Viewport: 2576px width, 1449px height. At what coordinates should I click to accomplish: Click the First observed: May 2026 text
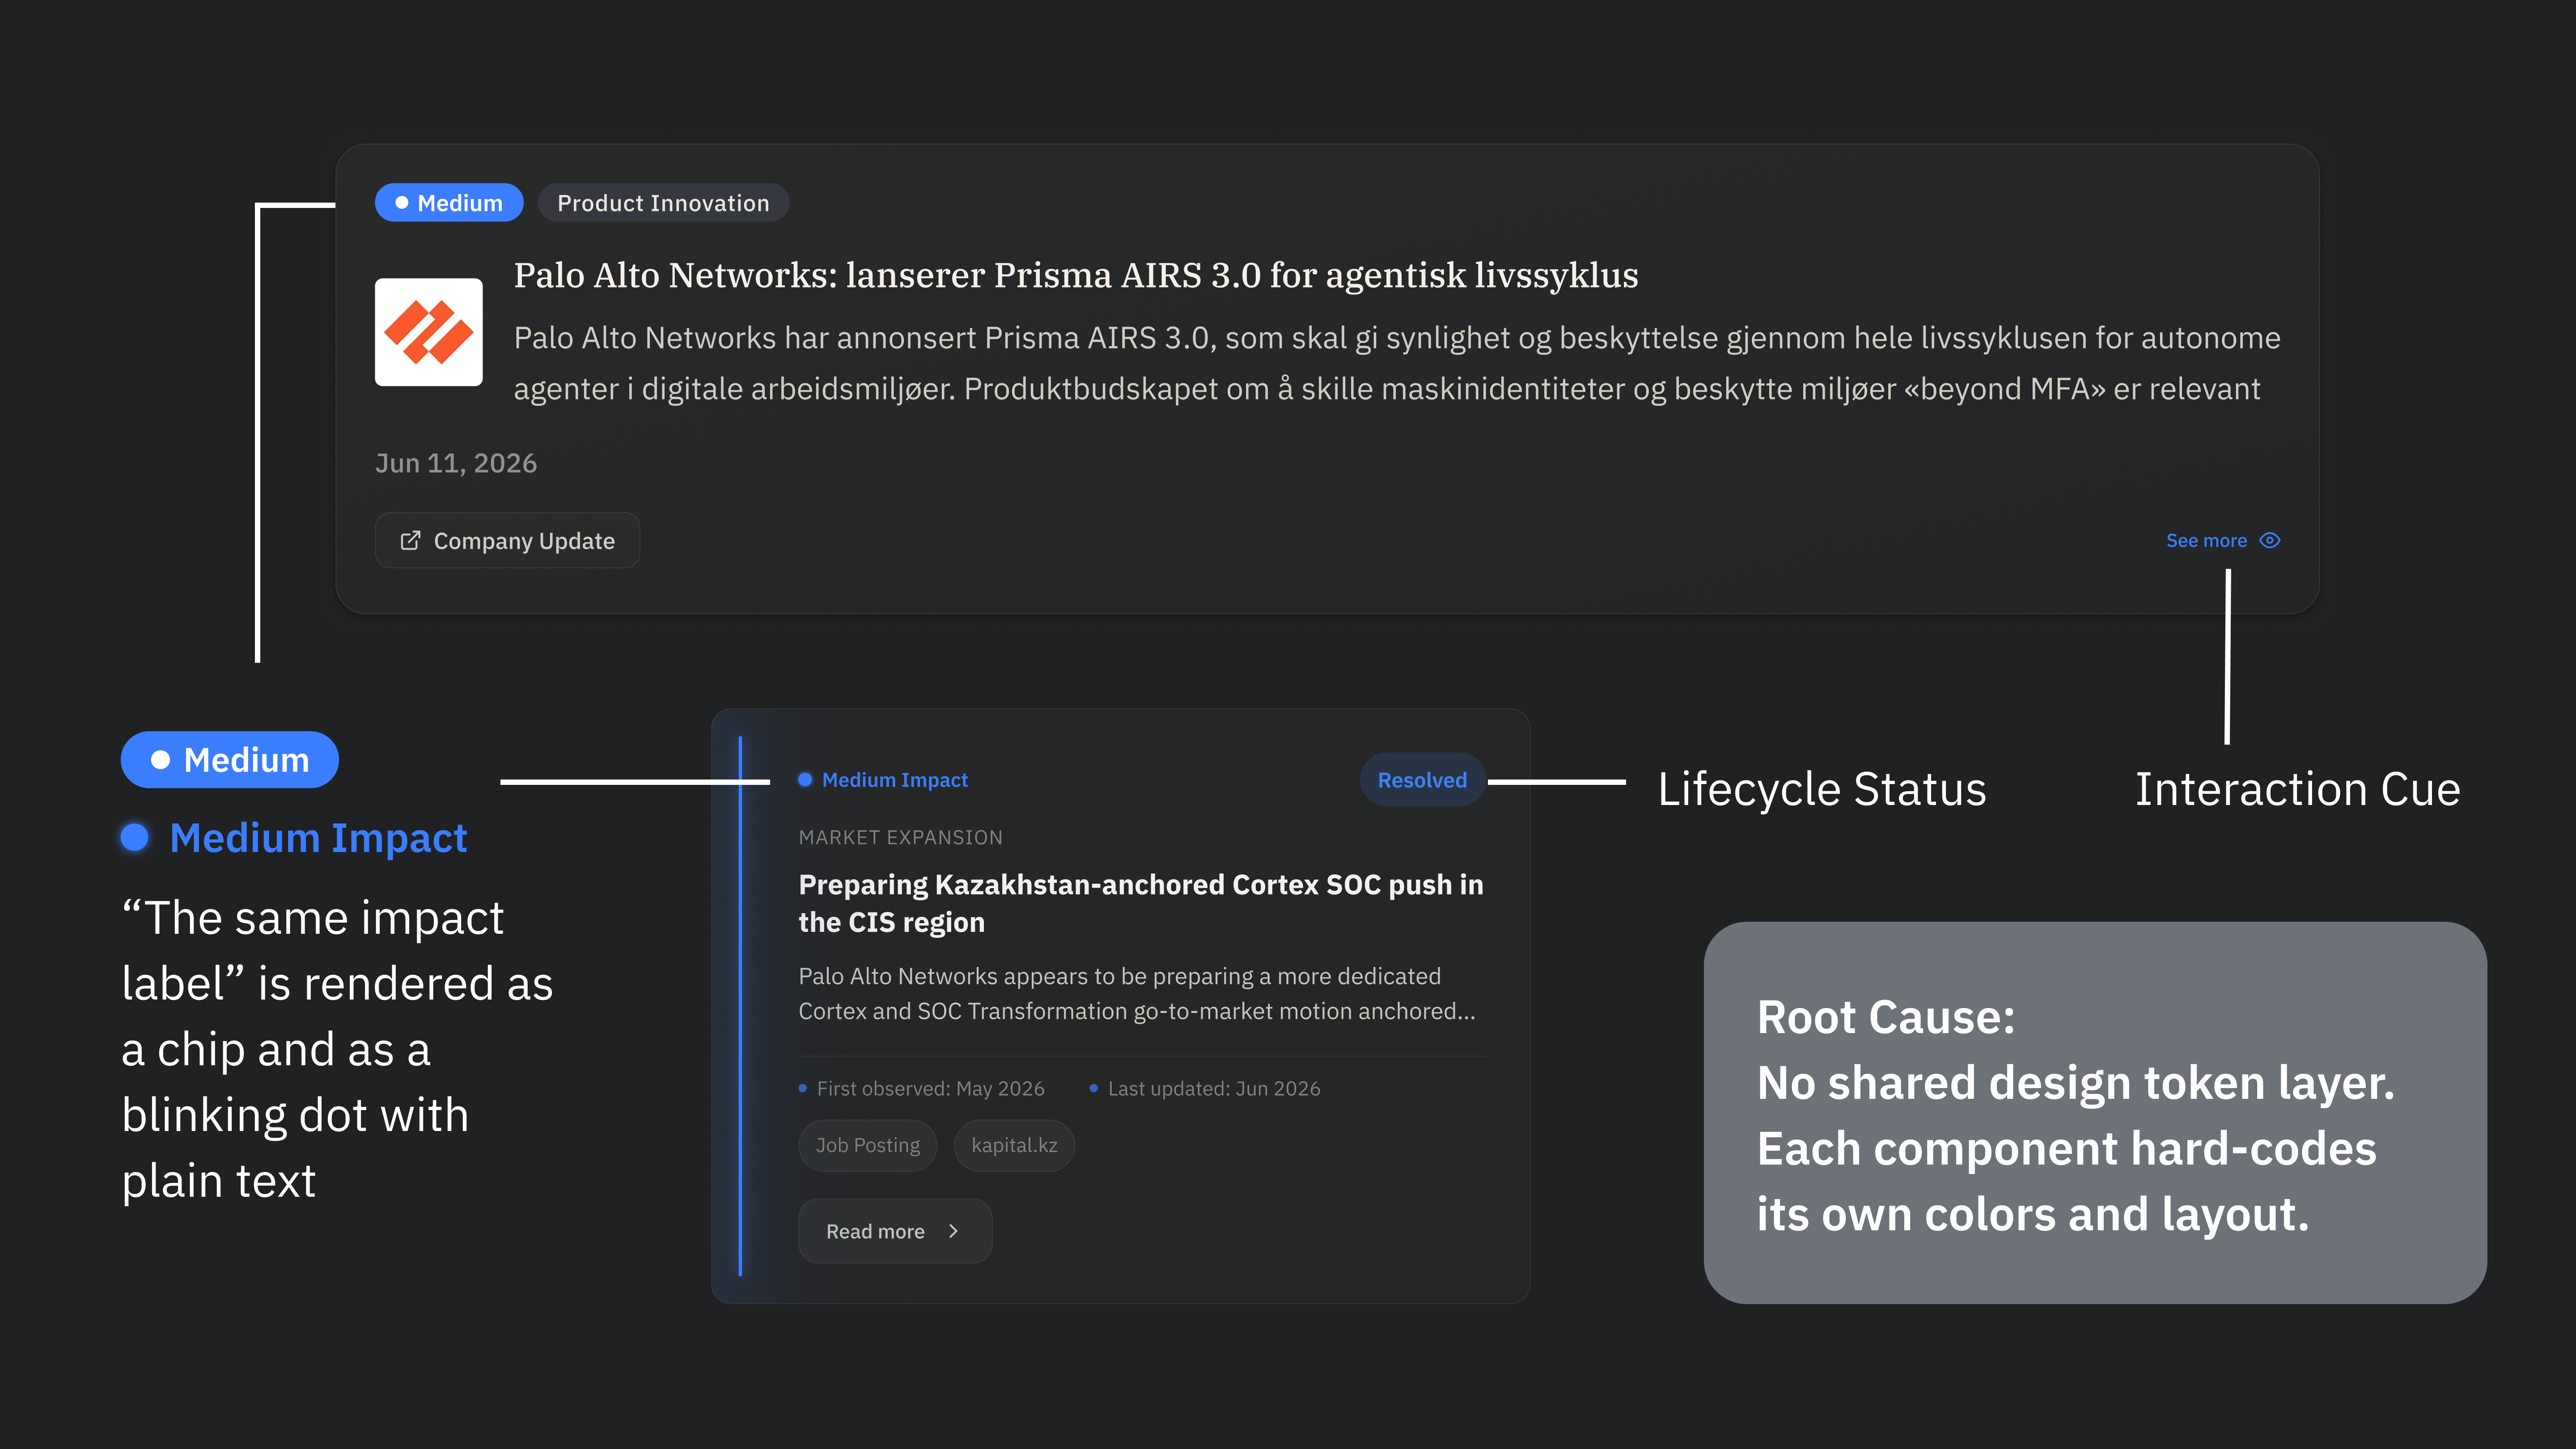click(930, 1088)
